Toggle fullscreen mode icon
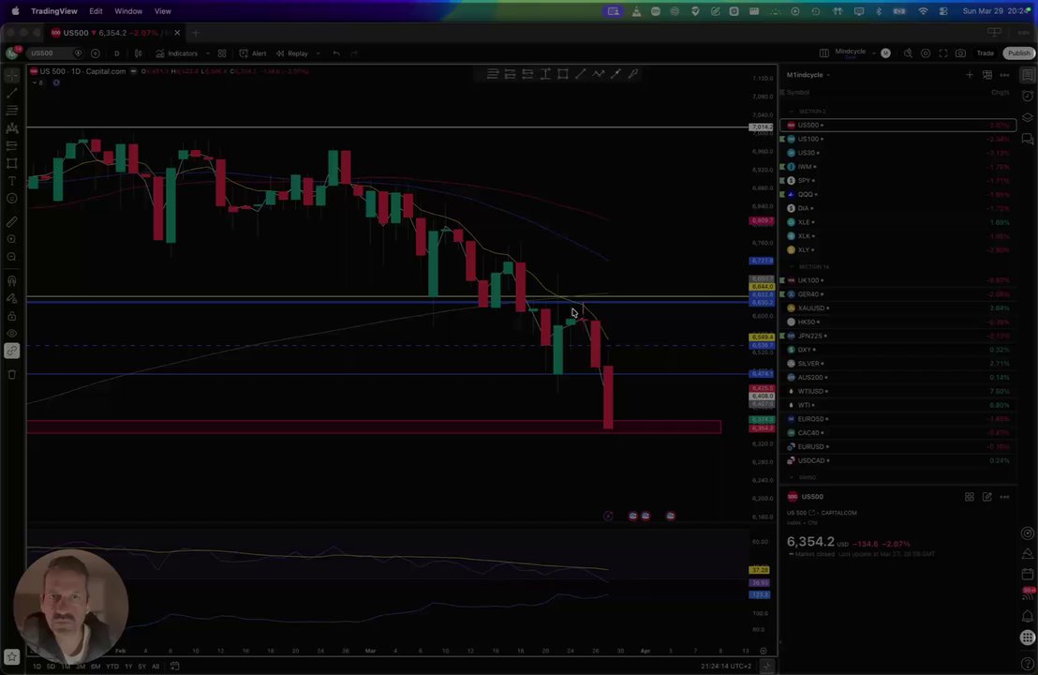The image size is (1038, 675). pos(942,53)
